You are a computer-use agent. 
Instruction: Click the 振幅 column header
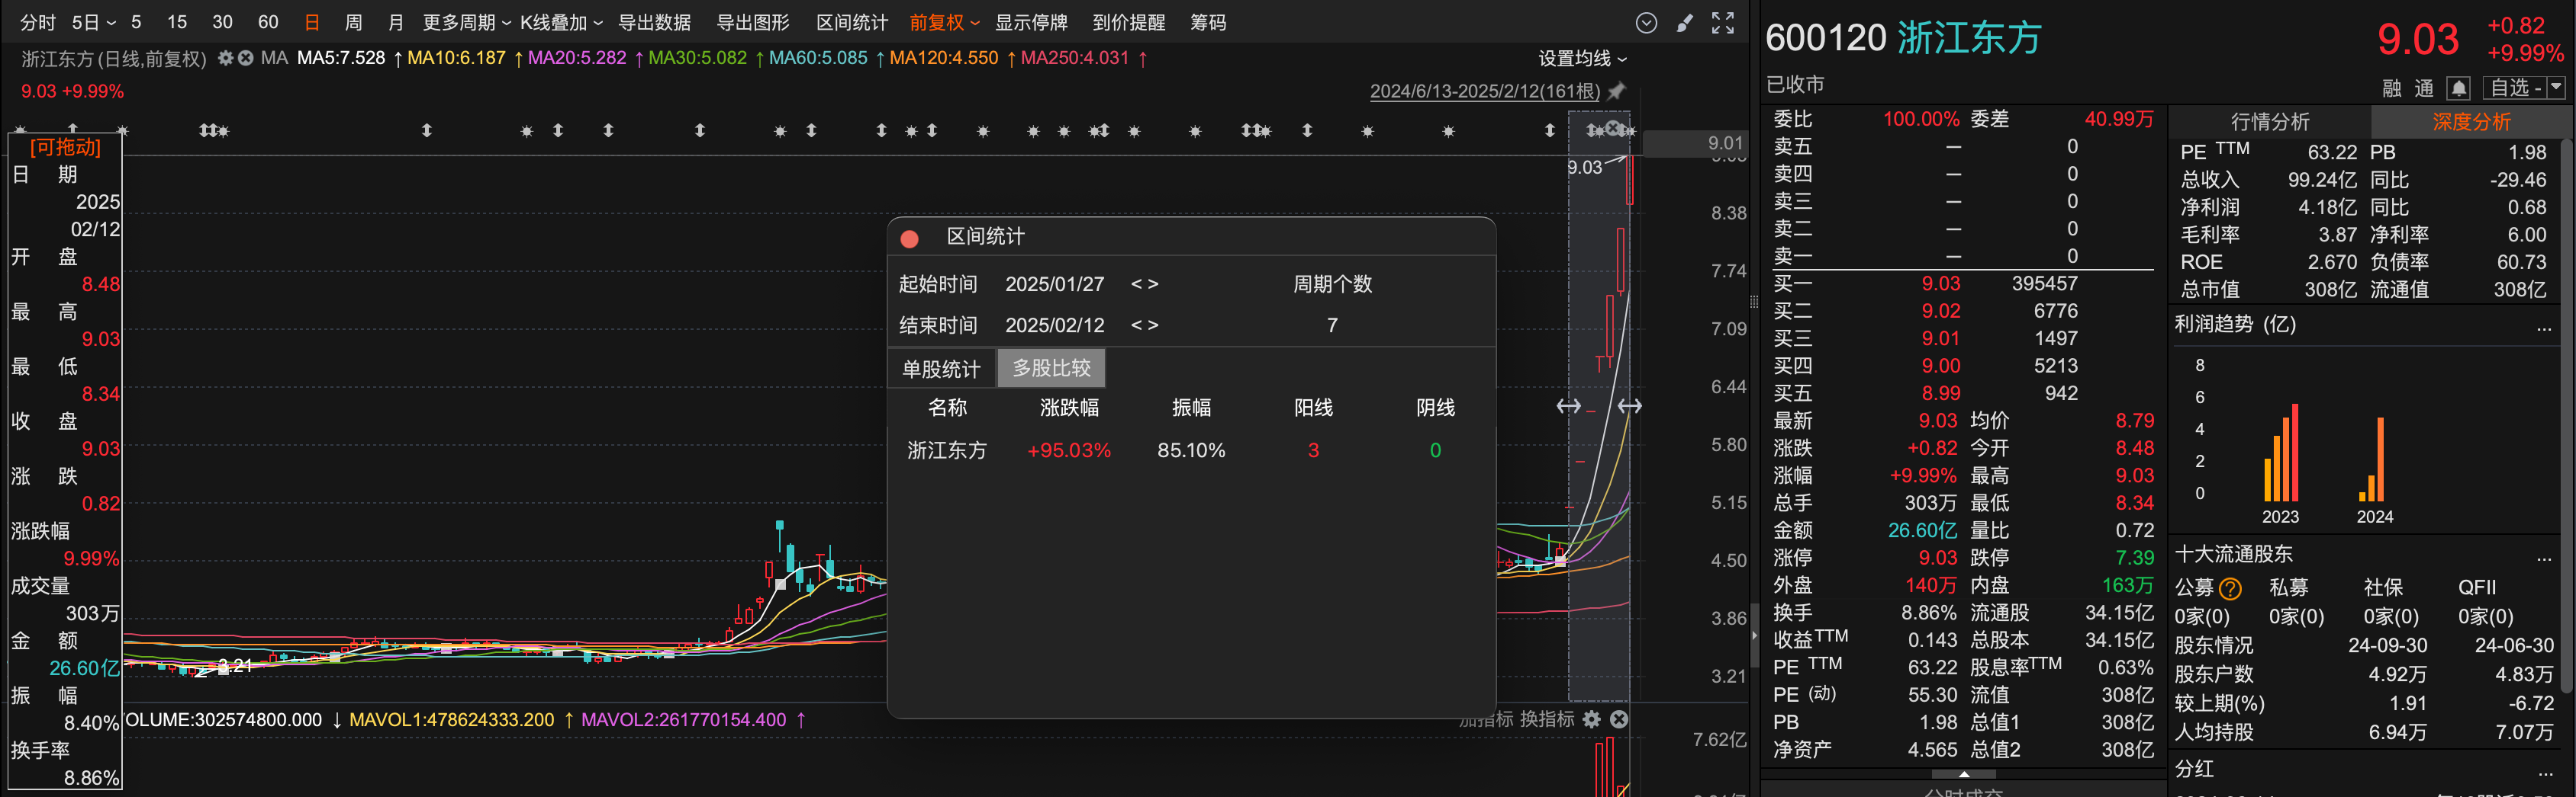1191,408
